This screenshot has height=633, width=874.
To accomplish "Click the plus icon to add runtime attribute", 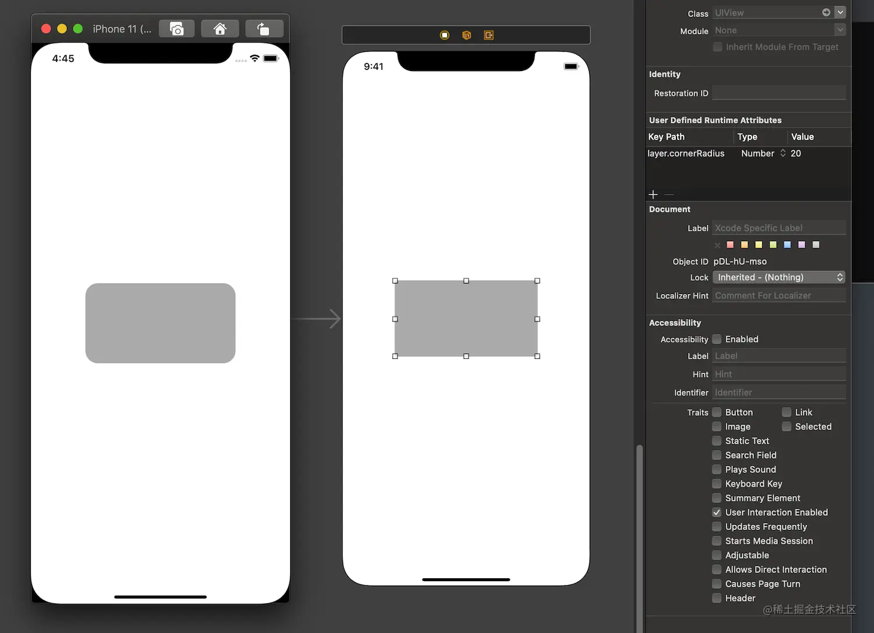I will coord(653,195).
